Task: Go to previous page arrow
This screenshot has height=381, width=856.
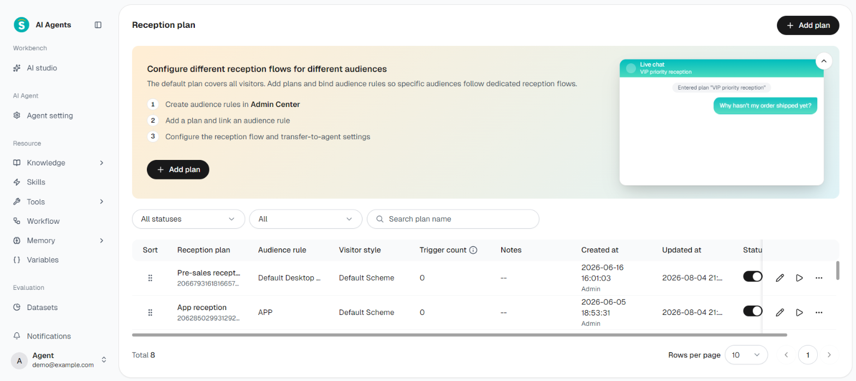Action: point(786,355)
